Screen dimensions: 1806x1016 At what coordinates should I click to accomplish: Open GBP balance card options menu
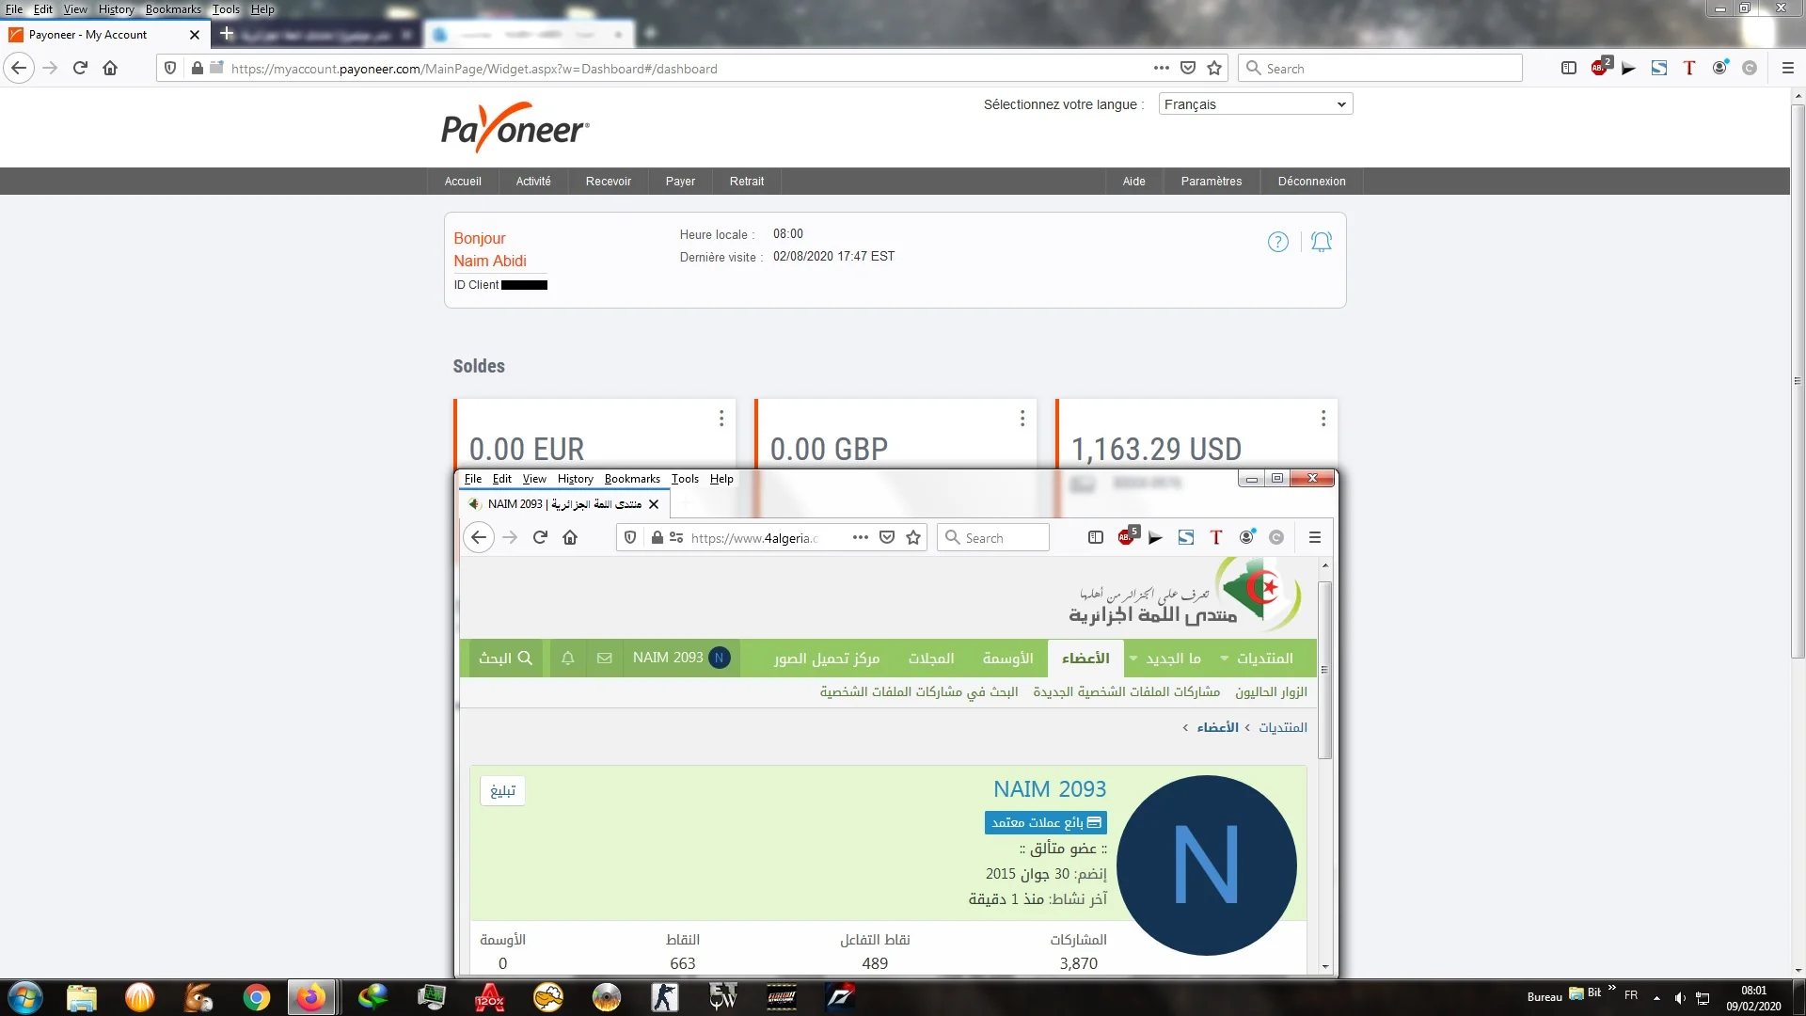point(1022,419)
